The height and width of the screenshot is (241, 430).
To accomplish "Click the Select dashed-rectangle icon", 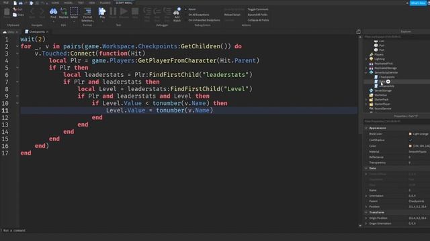I will pyautogui.click(x=74, y=11).
